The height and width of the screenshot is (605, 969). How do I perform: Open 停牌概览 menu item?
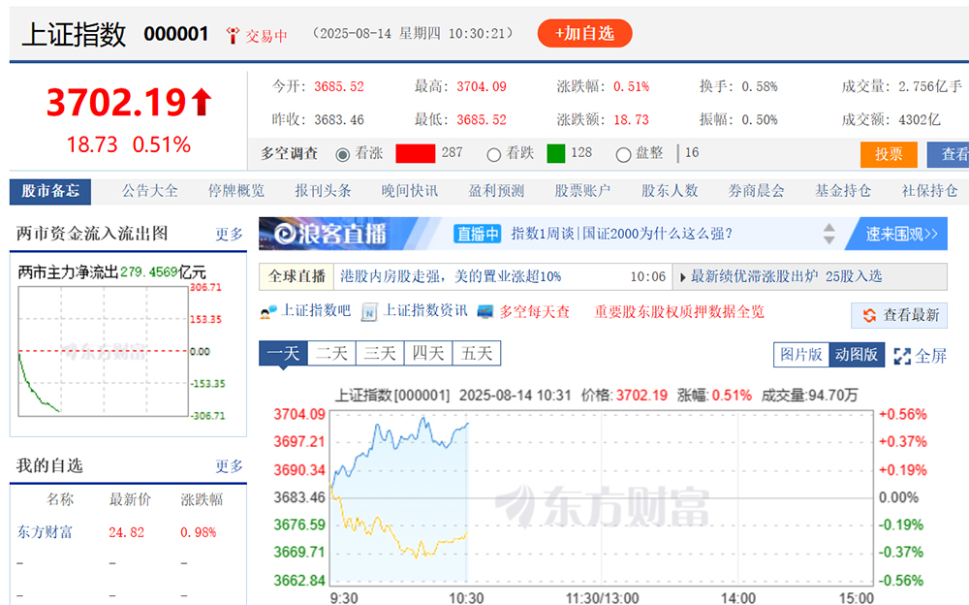(x=236, y=191)
